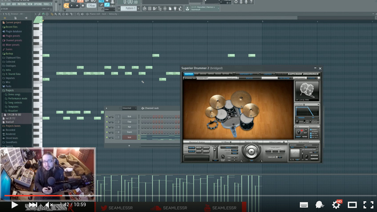Unmute the video volume
The width and height of the screenshot is (377, 212).
49,205
